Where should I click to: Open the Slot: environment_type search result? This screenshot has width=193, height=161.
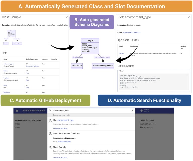pos(63,120)
